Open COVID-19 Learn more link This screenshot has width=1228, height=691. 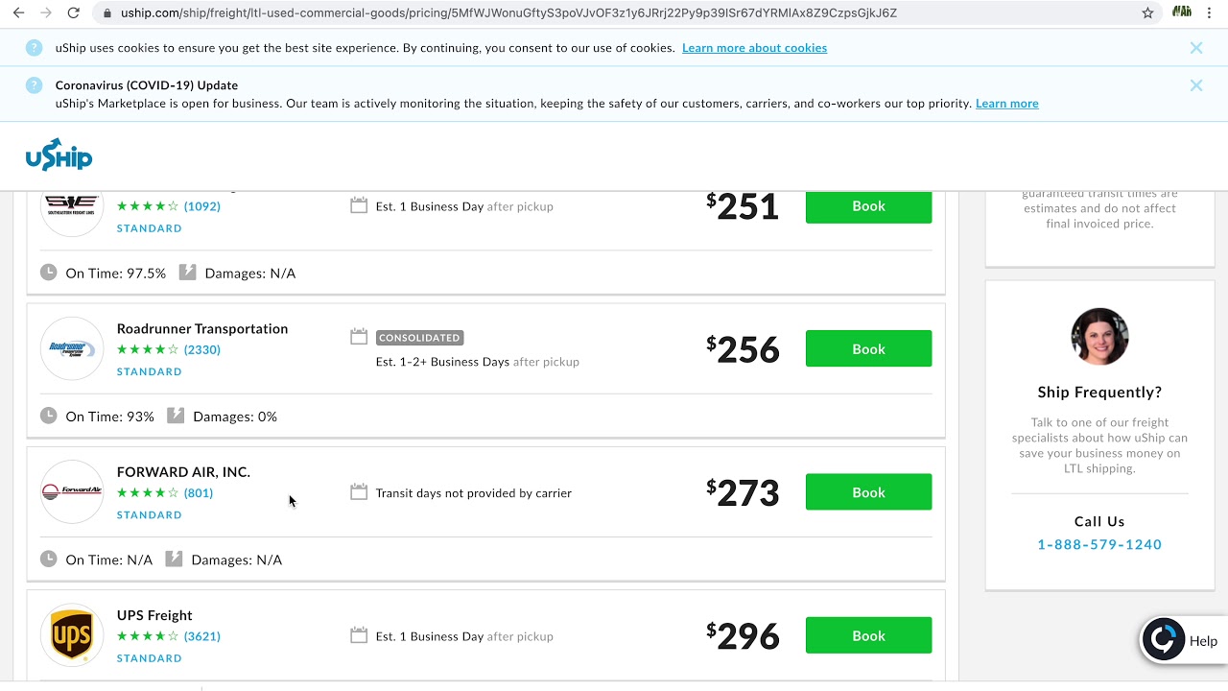click(1006, 104)
